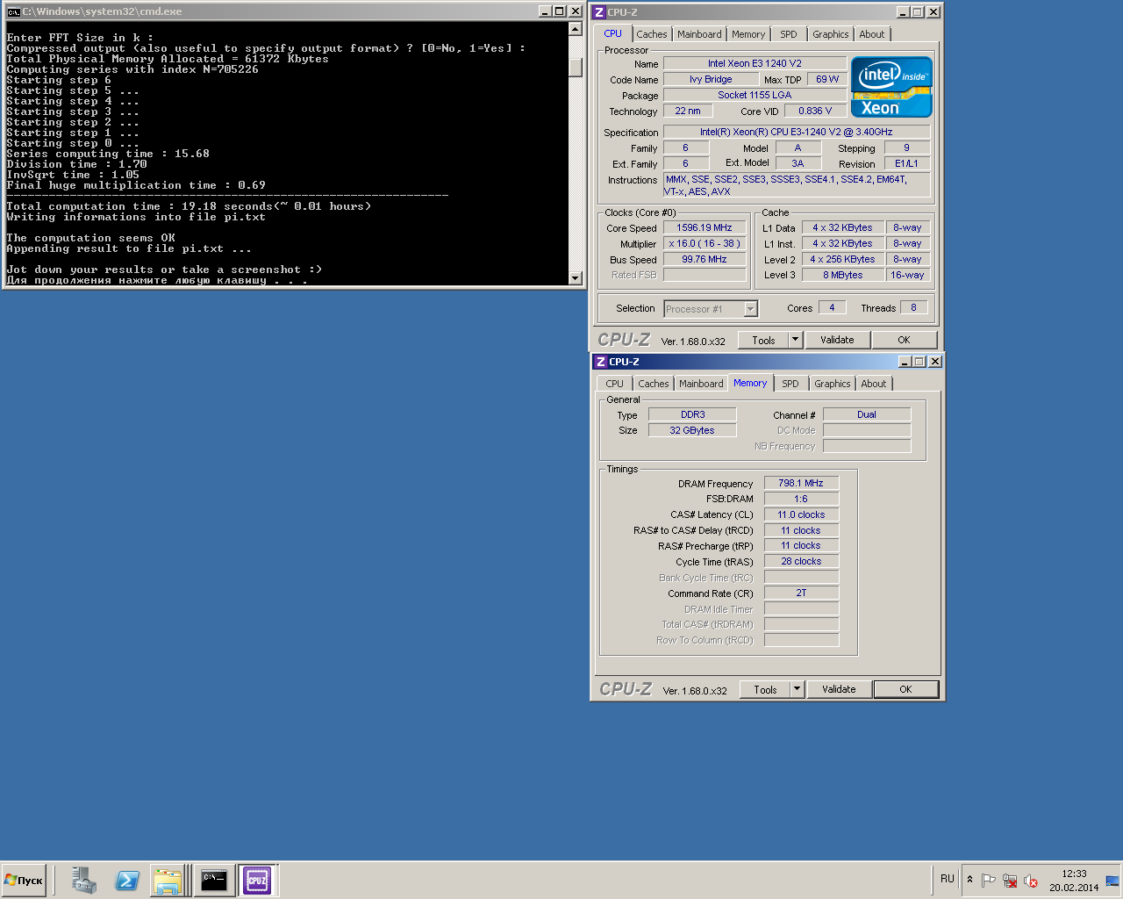
Task: Expand Tools dropdown arrow in top CPU-Z
Action: (x=795, y=341)
